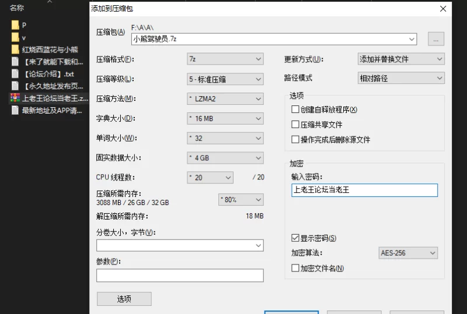
Task: Click the 3088 MB / 26 GB / 32 GB text
Action: [x=133, y=203]
